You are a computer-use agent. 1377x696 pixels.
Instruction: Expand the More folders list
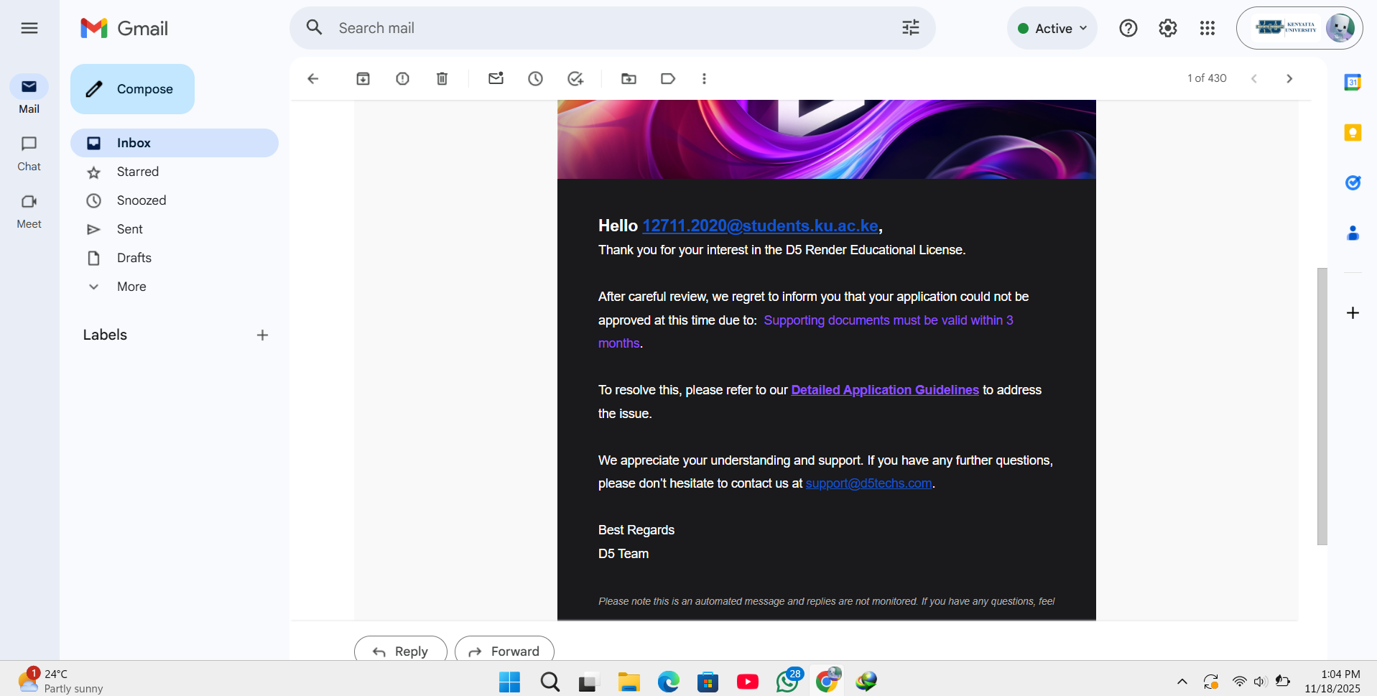click(x=131, y=287)
